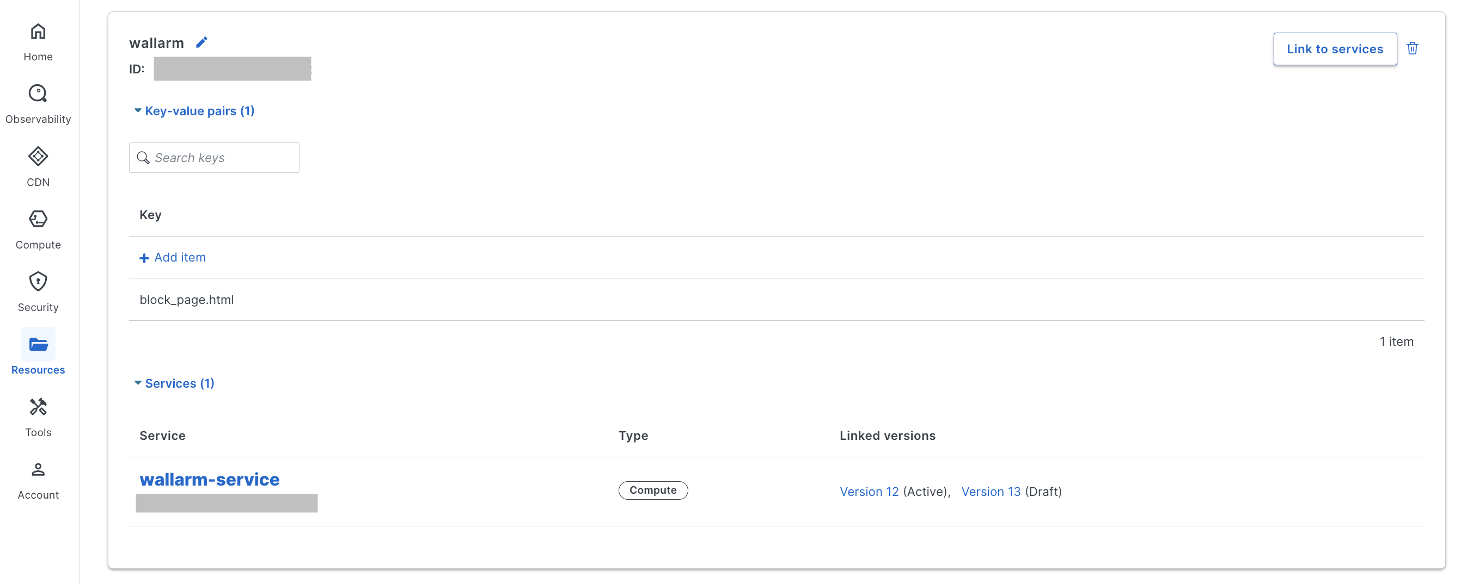Click the Link to services button

(1334, 49)
